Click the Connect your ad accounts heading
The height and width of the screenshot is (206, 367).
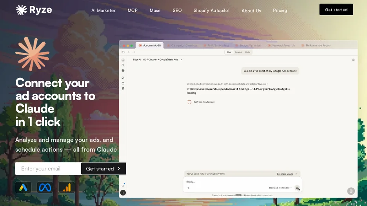[x=55, y=102]
